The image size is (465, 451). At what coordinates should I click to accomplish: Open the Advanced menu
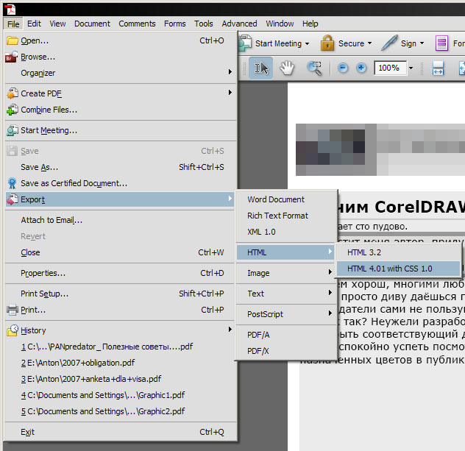pos(239,24)
